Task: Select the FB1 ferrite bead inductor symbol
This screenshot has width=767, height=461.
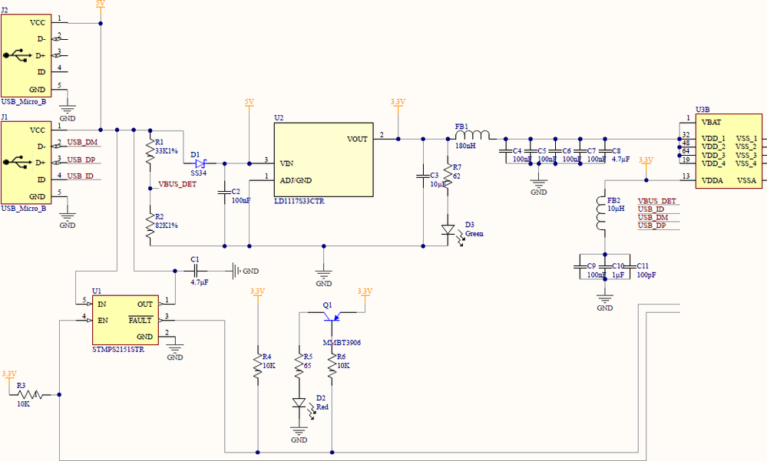Action: 472,135
